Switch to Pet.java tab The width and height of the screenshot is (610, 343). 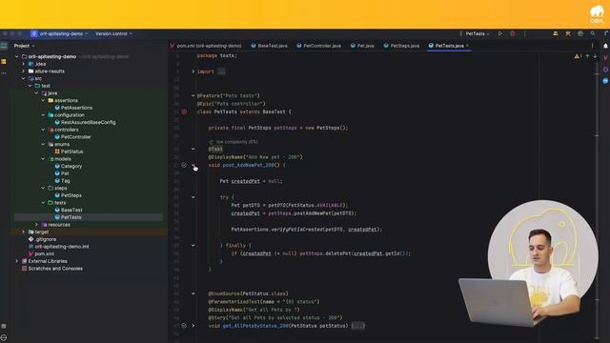pyautogui.click(x=362, y=46)
